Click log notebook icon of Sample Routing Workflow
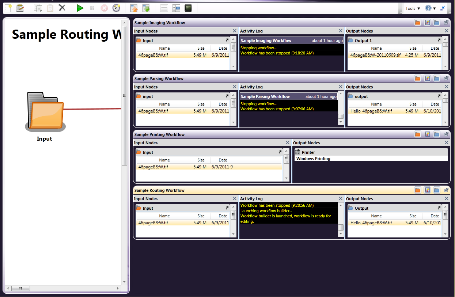Screen dimensions: 455x297 coord(427,190)
